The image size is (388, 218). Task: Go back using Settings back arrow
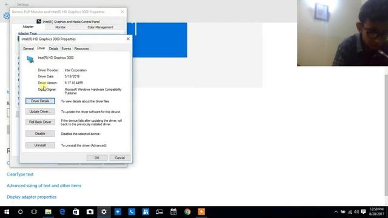(7, 4)
